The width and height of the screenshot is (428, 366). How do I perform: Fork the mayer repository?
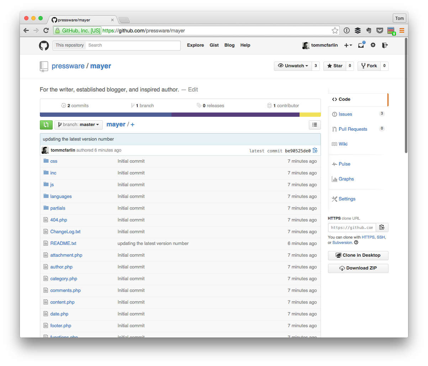point(369,66)
